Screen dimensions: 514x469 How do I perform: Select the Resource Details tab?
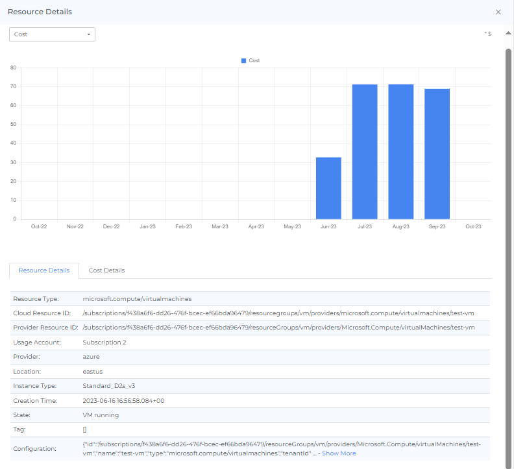(44, 271)
